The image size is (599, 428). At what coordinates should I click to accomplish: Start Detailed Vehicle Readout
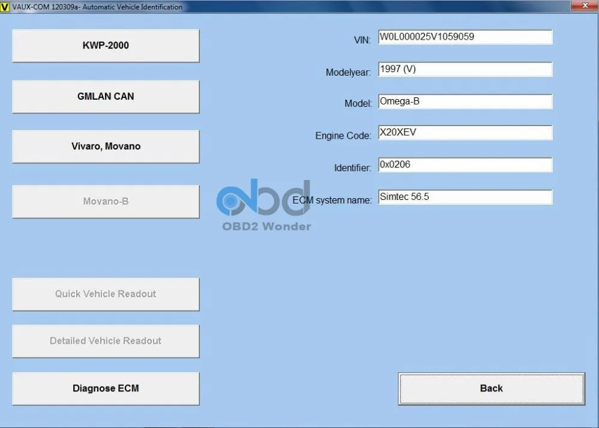(x=106, y=341)
